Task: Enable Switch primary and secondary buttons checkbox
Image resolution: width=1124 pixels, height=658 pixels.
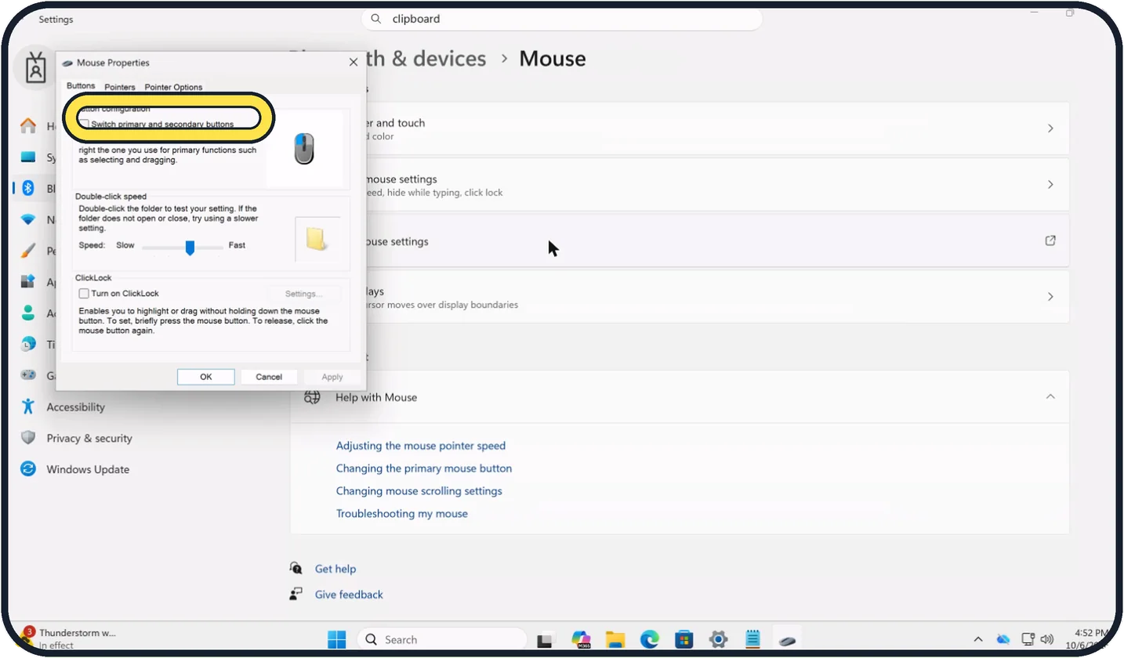Action: [x=84, y=124]
